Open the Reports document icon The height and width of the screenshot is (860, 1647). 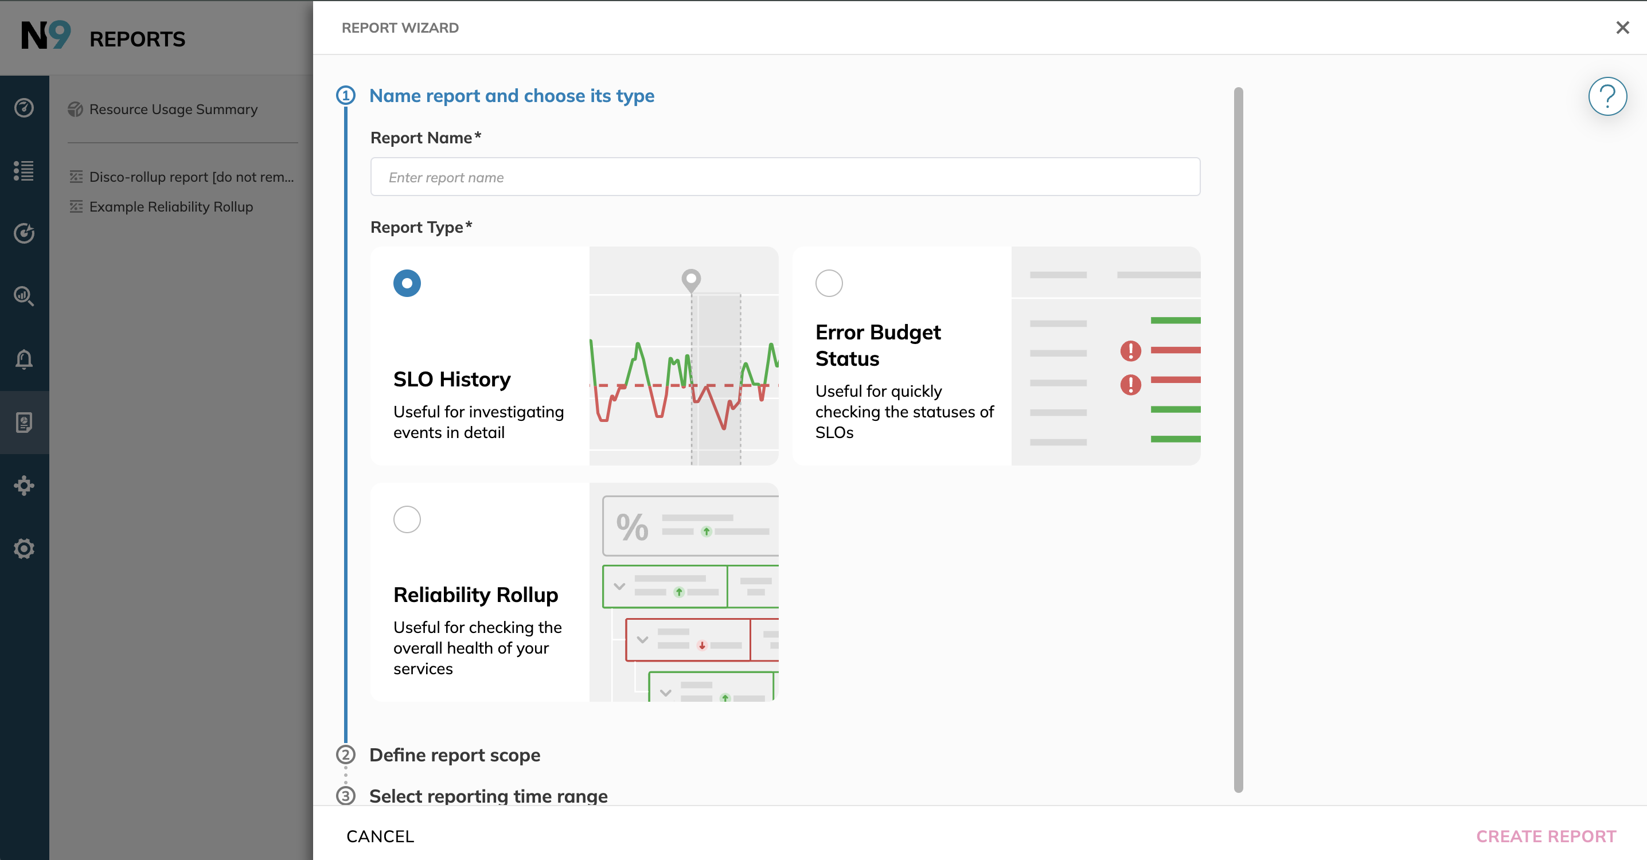click(24, 423)
